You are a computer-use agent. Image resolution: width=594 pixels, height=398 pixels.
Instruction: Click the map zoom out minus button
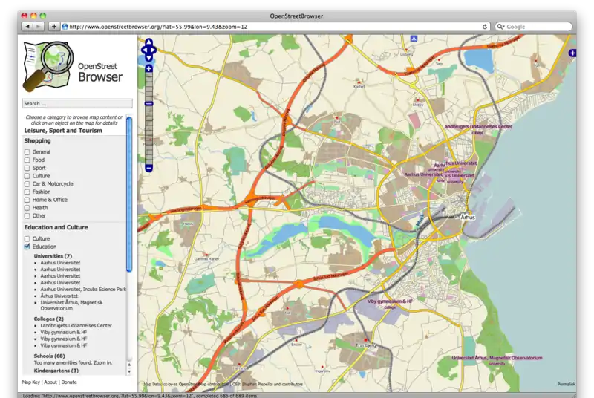148,168
